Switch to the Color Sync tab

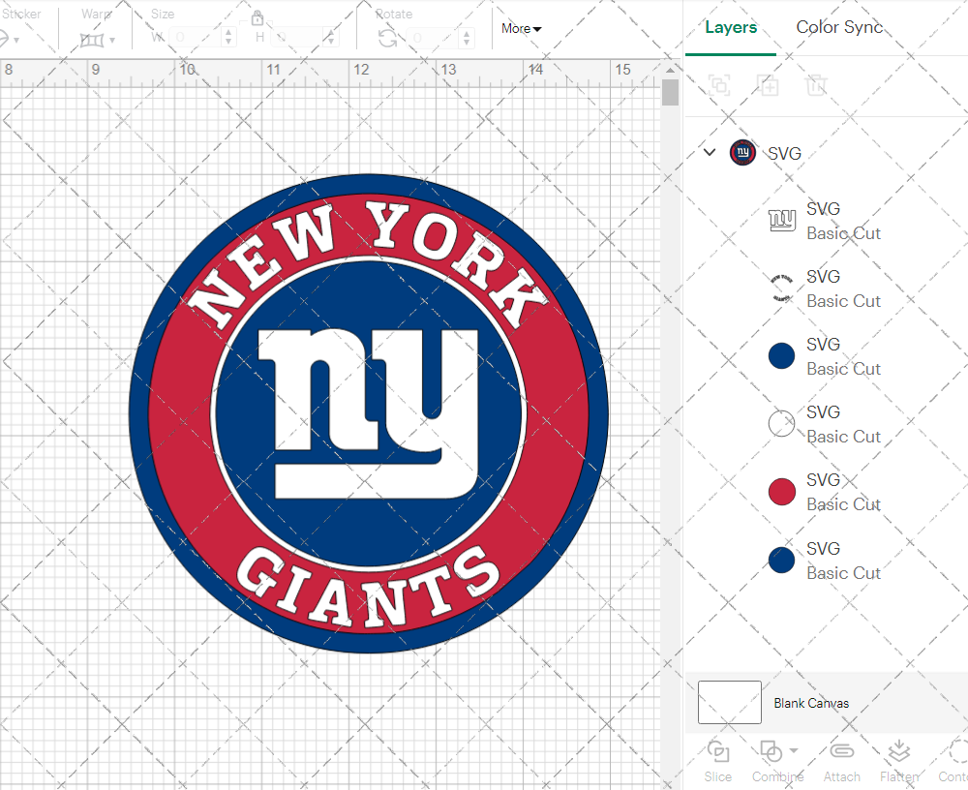[839, 27]
